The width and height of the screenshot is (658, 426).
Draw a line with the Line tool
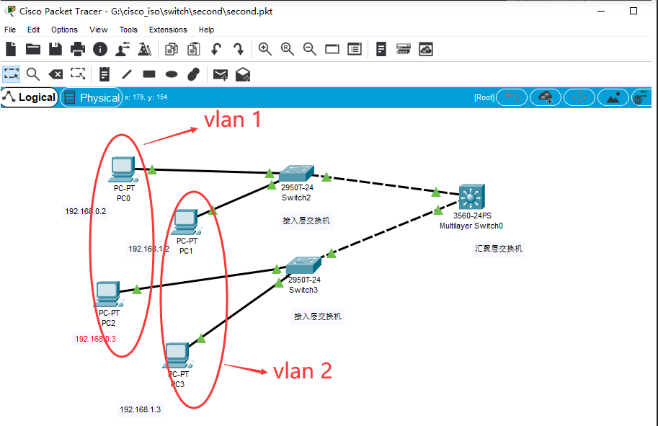[x=127, y=75]
